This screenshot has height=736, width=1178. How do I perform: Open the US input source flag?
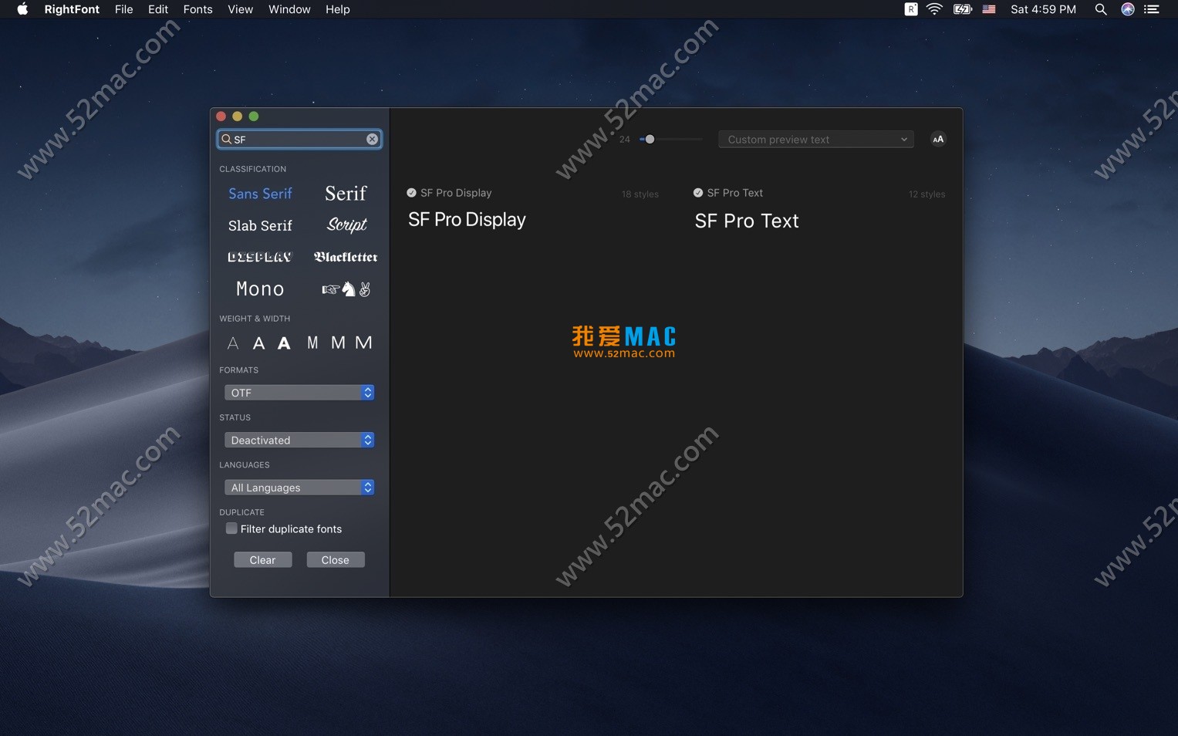tap(989, 9)
